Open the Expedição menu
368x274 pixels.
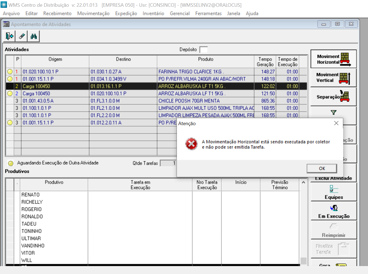point(126,13)
